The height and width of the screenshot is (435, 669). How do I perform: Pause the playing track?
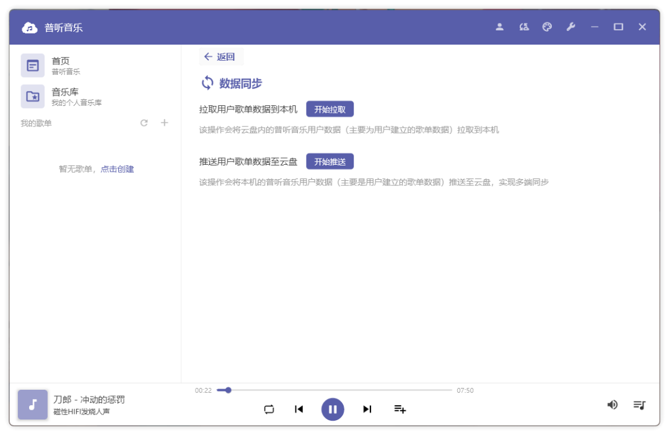[333, 409]
